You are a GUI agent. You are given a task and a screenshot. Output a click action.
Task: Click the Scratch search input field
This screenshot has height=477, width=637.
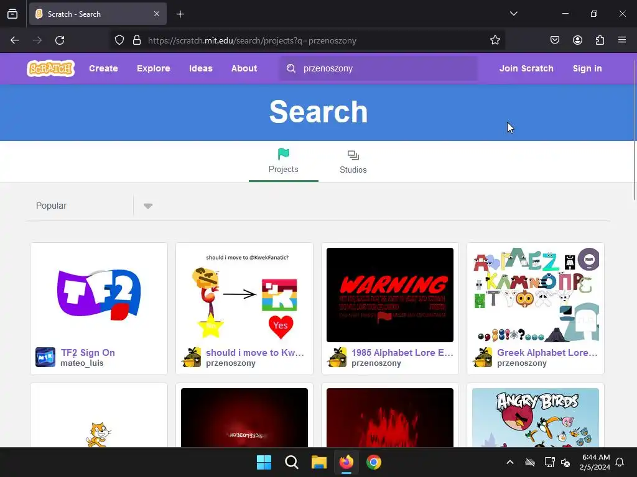[379, 68]
